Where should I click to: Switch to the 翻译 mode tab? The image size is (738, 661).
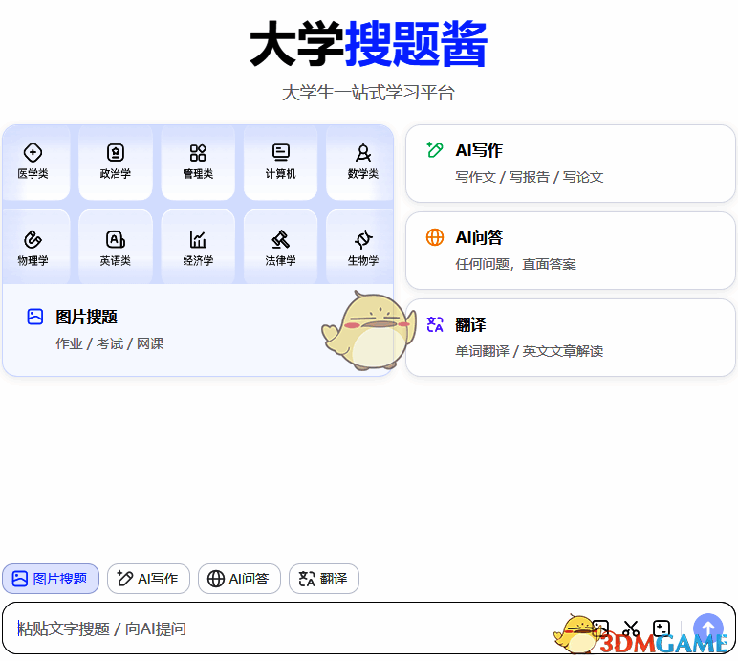pos(324,579)
